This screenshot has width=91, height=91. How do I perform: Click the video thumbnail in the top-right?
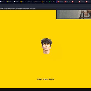click(74, 14)
